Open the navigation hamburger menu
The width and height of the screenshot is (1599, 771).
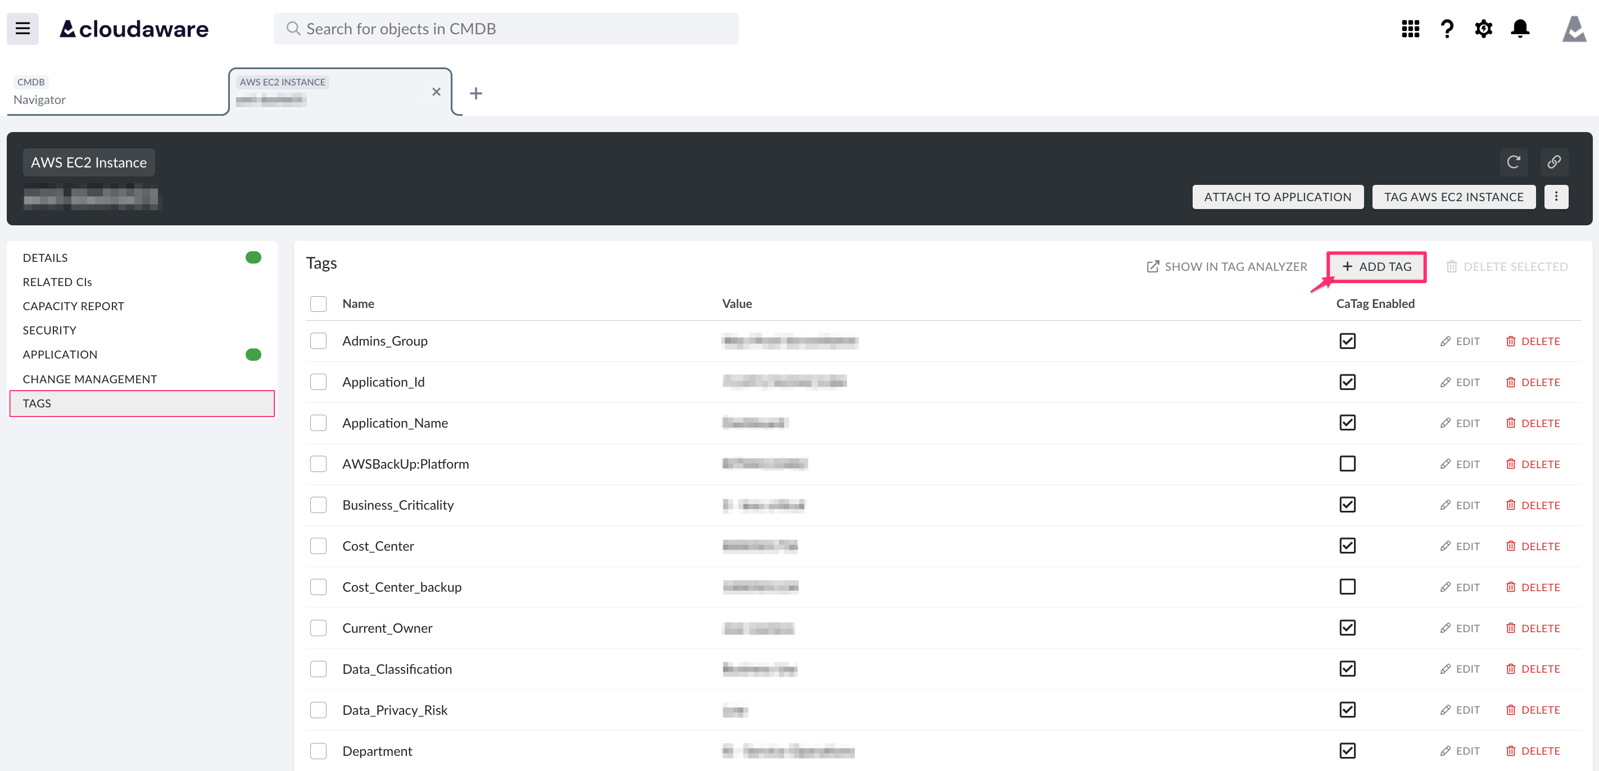click(x=22, y=29)
